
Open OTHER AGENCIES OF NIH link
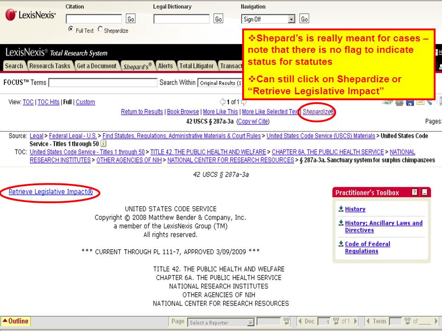click(x=129, y=160)
